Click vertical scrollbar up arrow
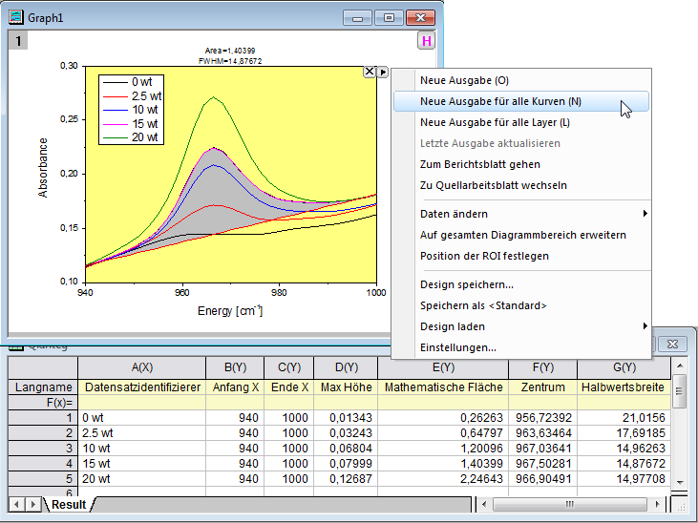This screenshot has height=523, width=698. click(679, 366)
